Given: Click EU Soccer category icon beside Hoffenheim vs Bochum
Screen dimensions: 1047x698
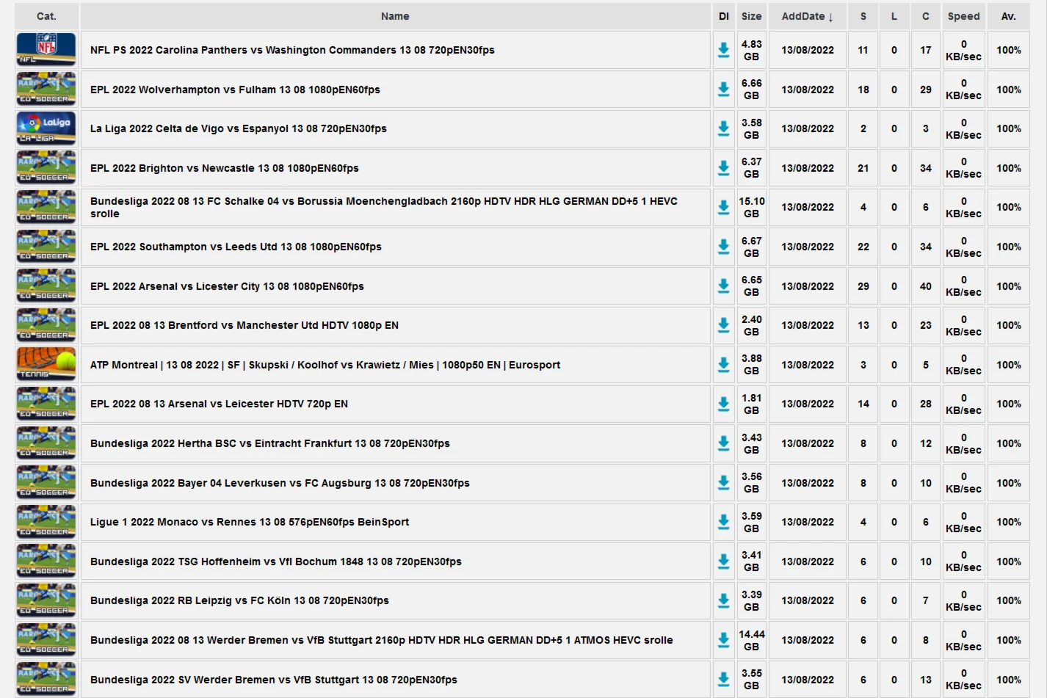Looking at the screenshot, I should click(46, 561).
